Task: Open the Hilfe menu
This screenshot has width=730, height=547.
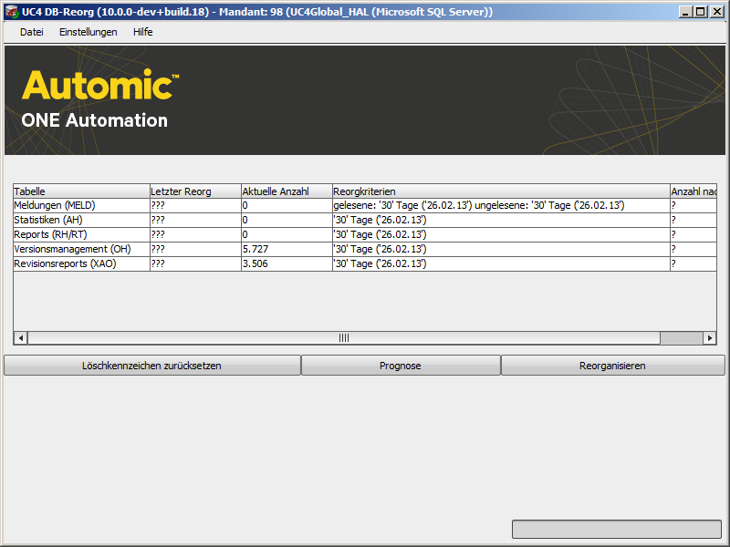Action: click(x=142, y=32)
